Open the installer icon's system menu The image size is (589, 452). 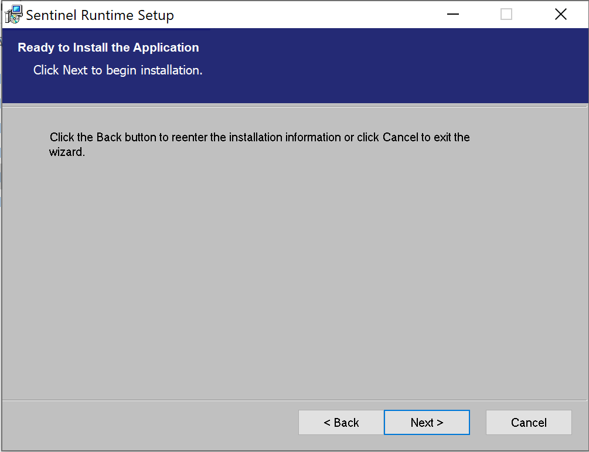(13, 15)
